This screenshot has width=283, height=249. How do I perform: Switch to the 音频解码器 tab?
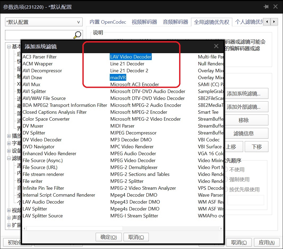pos(175,22)
